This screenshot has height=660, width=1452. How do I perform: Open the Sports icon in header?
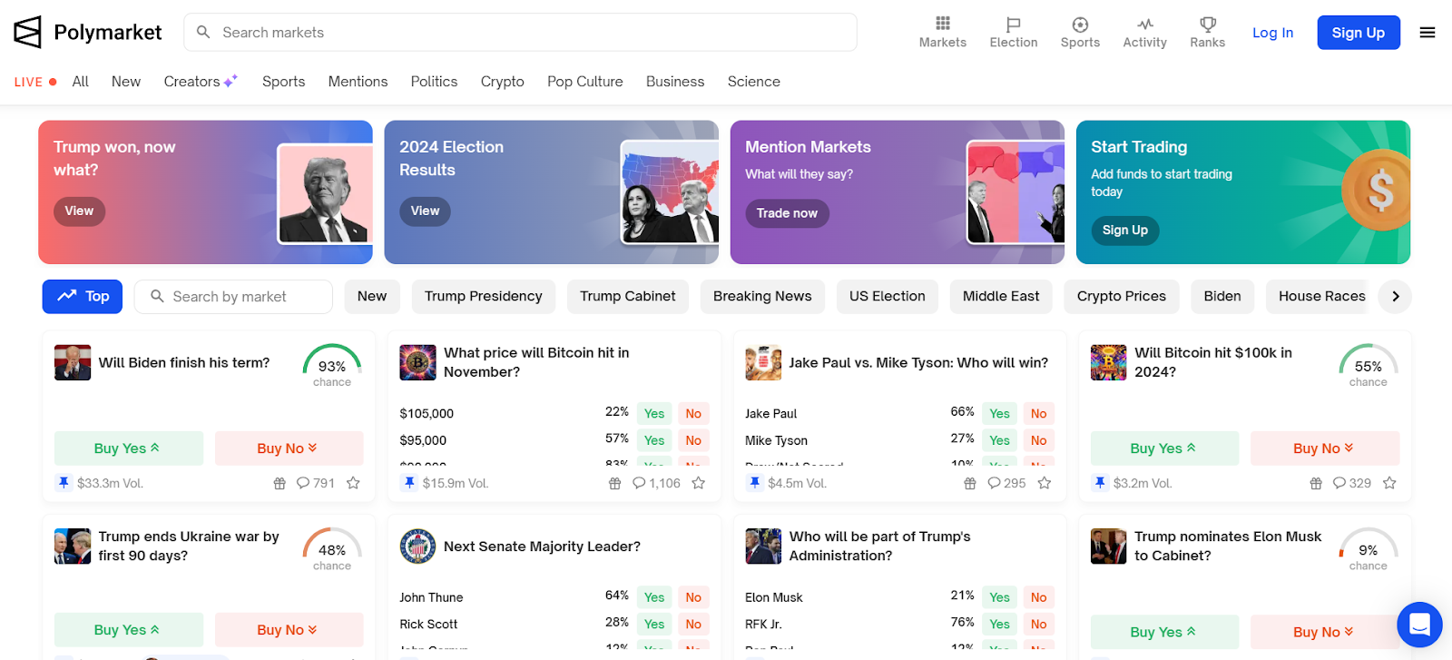(x=1080, y=33)
